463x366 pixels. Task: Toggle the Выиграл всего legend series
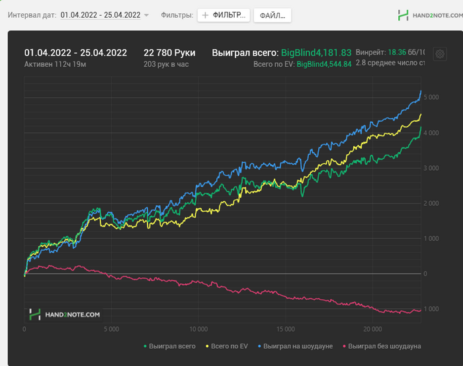[169, 346]
